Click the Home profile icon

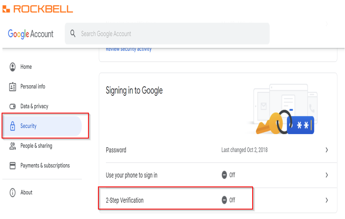pos(13,67)
